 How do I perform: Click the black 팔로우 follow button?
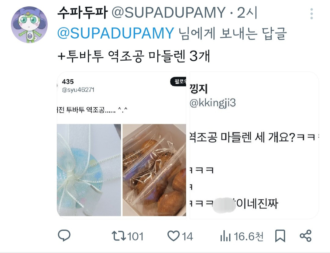[x=178, y=82]
